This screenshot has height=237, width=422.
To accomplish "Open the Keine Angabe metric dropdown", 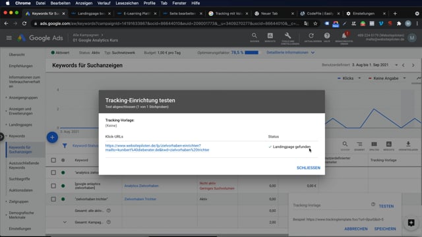I will pyautogui.click(x=387, y=78).
